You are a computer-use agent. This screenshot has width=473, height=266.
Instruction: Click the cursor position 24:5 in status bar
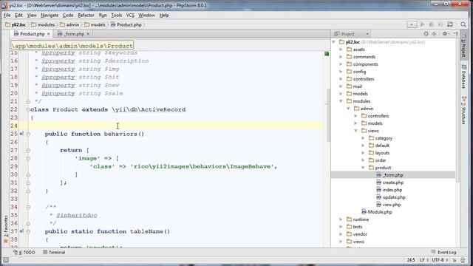coord(411,260)
